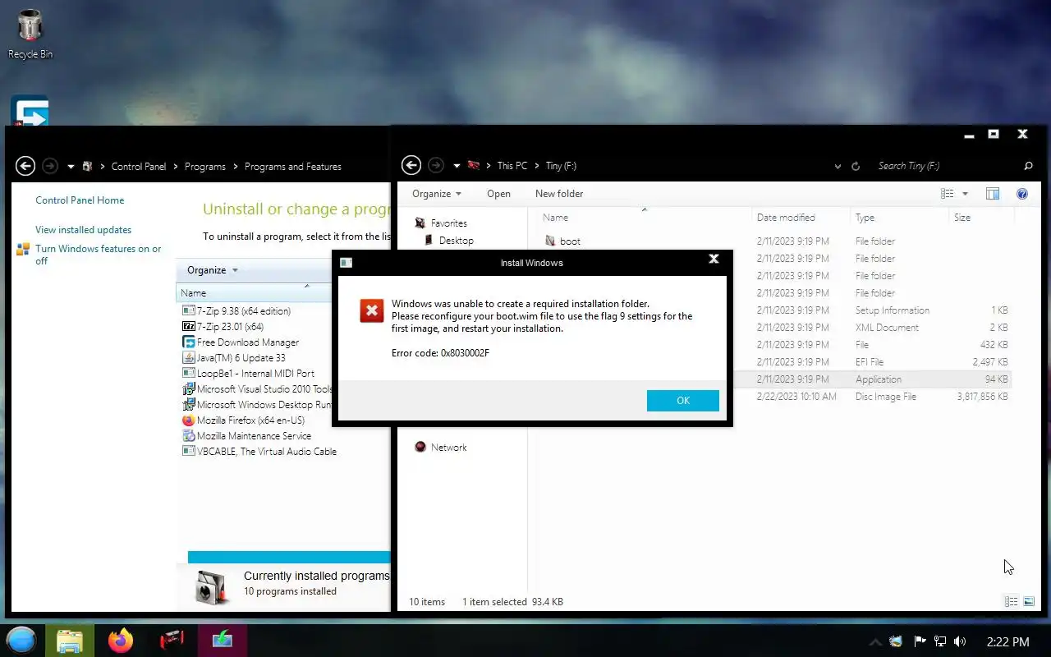Close the Install Windows error dialog
This screenshot has height=657, width=1051.
[x=714, y=259]
